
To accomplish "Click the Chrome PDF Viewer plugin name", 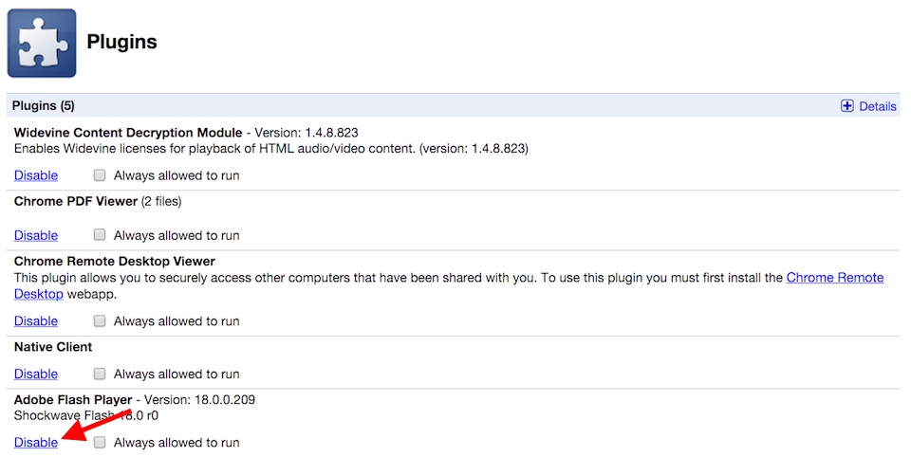I will click(75, 201).
